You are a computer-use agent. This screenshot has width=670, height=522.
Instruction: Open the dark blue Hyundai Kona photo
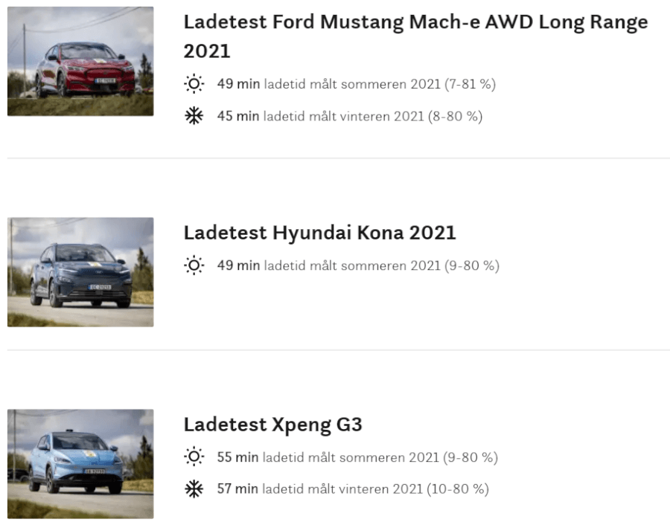[x=80, y=272]
